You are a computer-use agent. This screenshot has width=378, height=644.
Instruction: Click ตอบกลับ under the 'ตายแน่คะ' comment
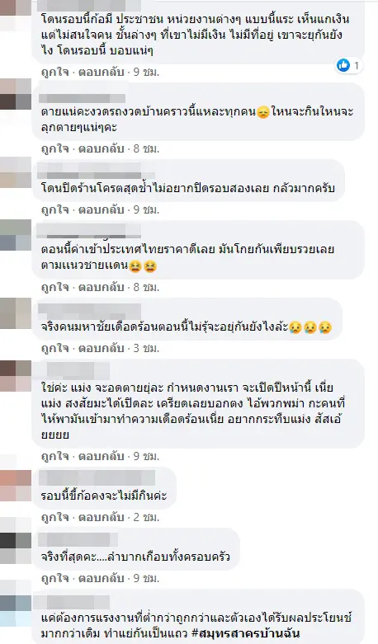coord(101,148)
